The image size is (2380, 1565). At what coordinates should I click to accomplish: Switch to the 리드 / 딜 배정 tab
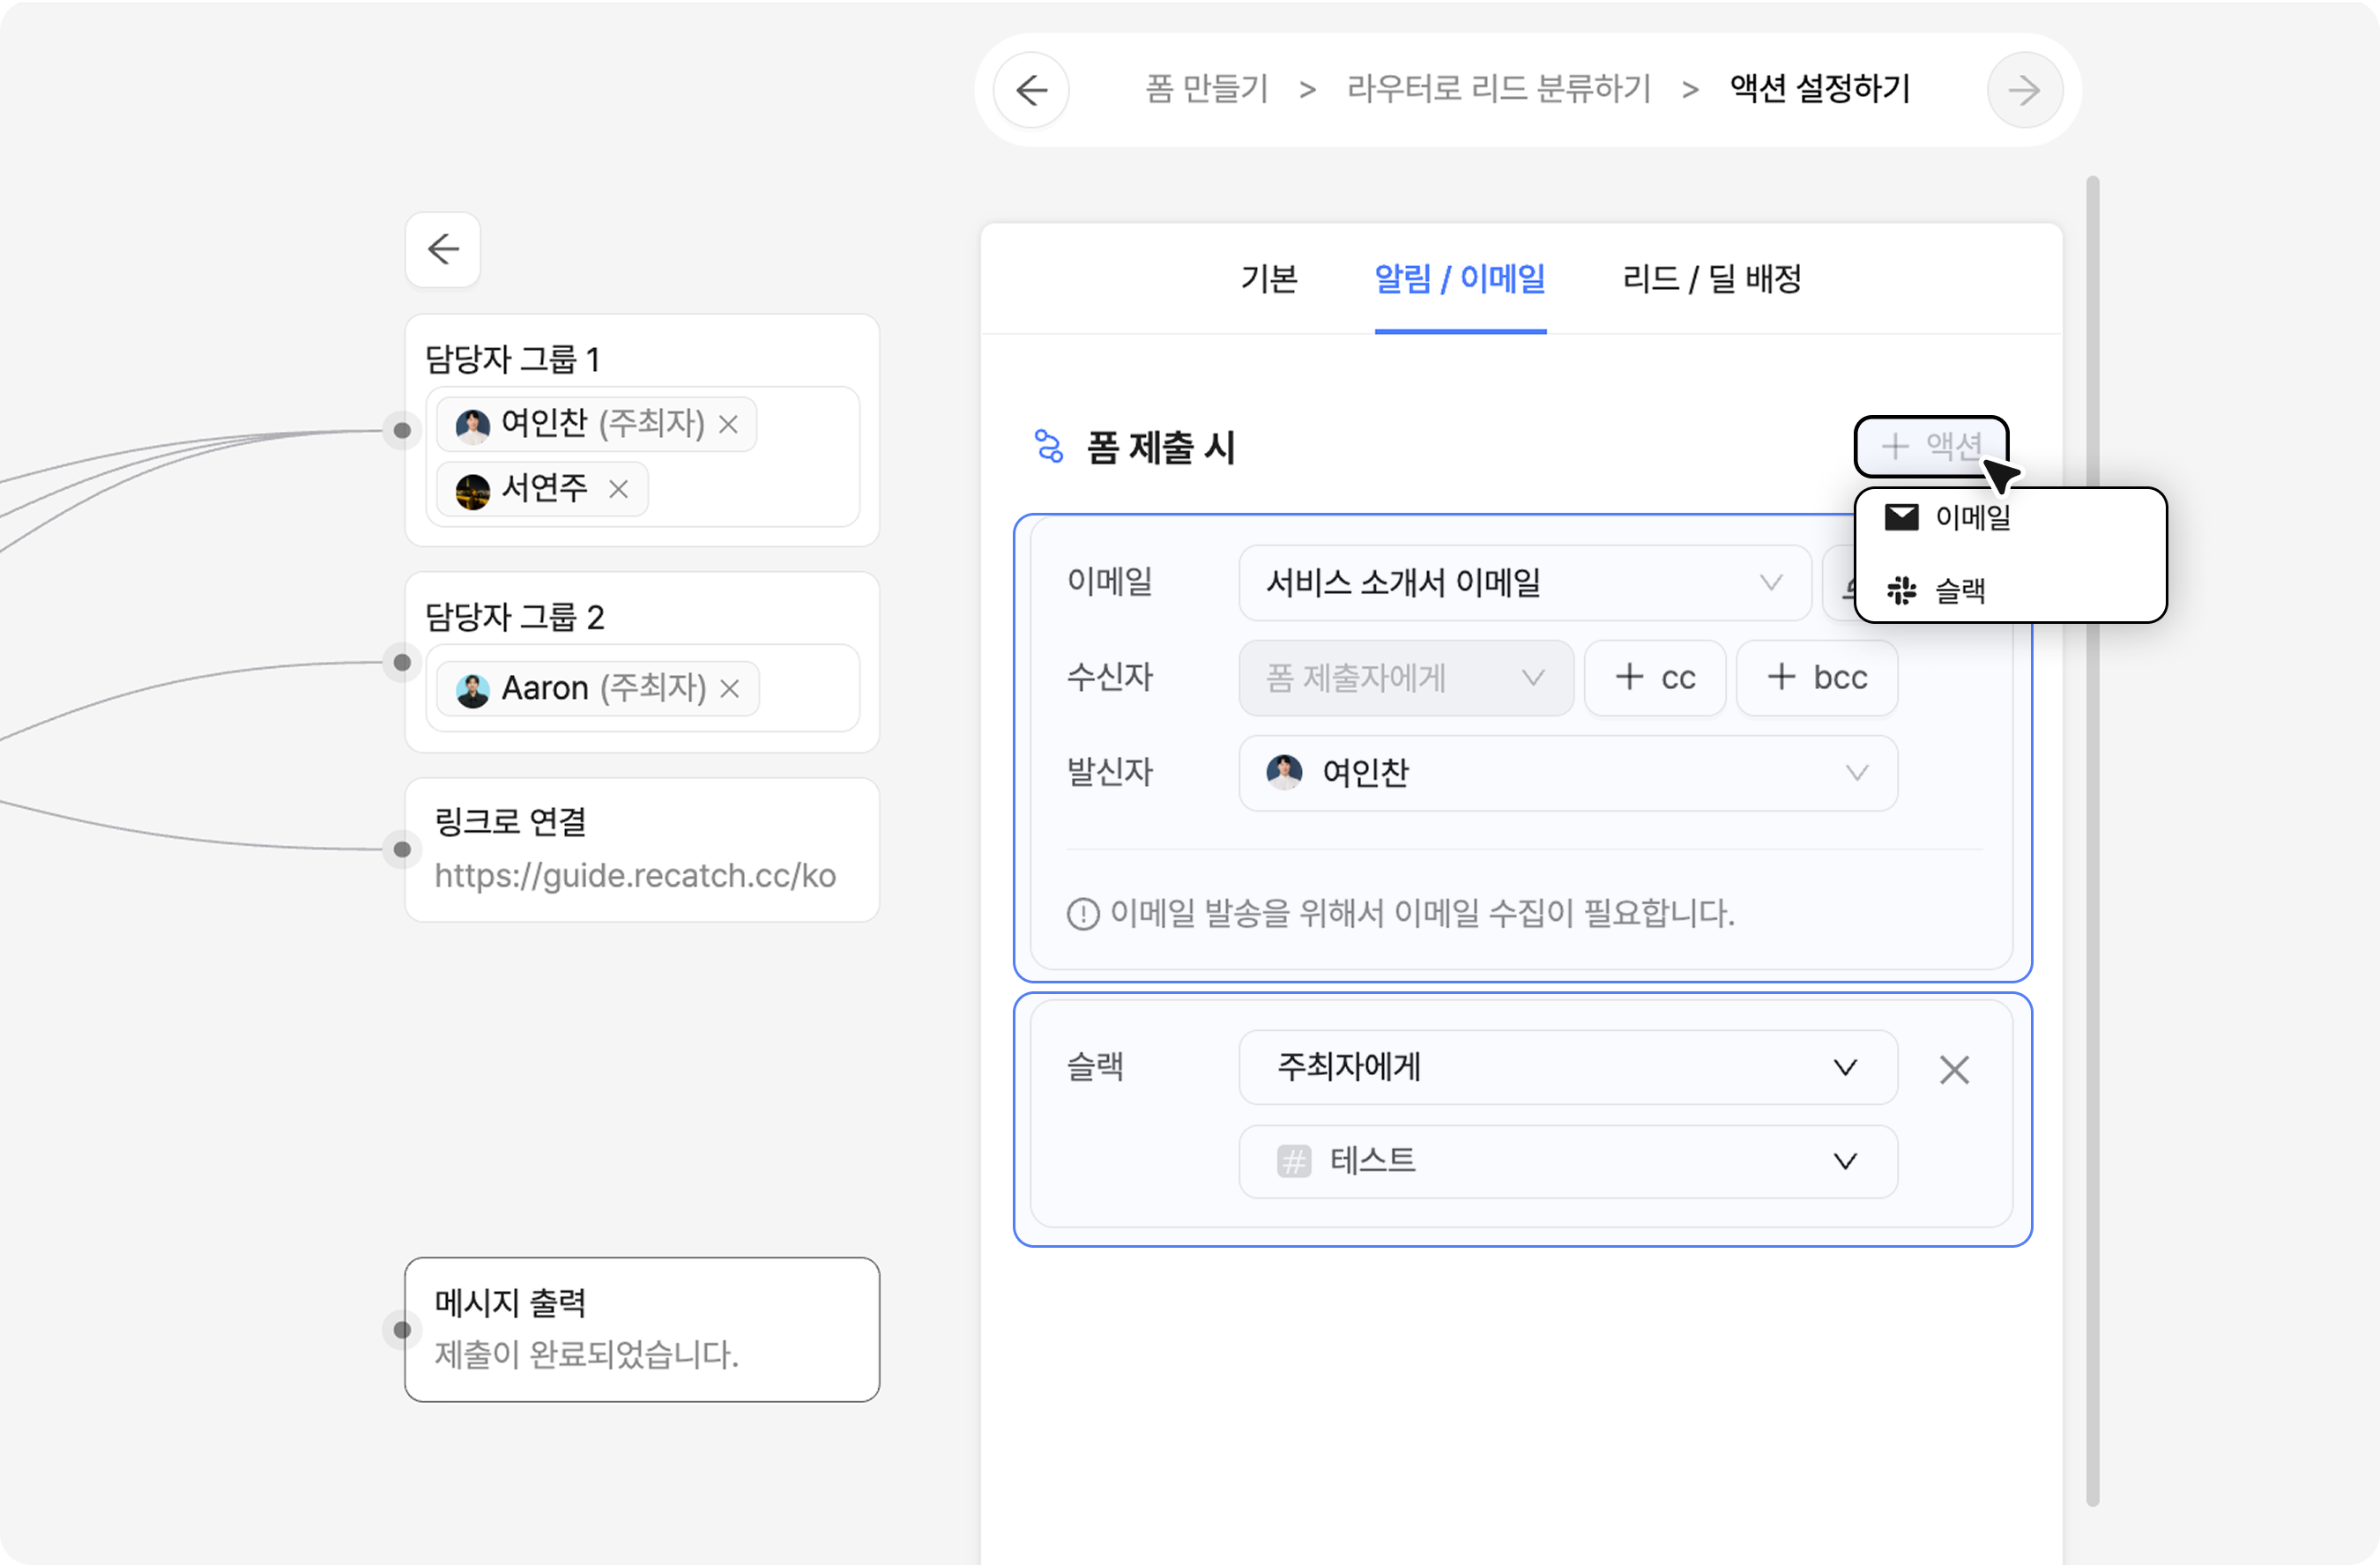1711,278
